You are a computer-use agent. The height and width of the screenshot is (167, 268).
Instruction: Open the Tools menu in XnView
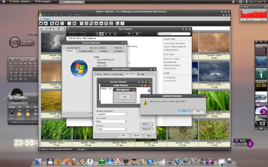[x=62, y=15]
